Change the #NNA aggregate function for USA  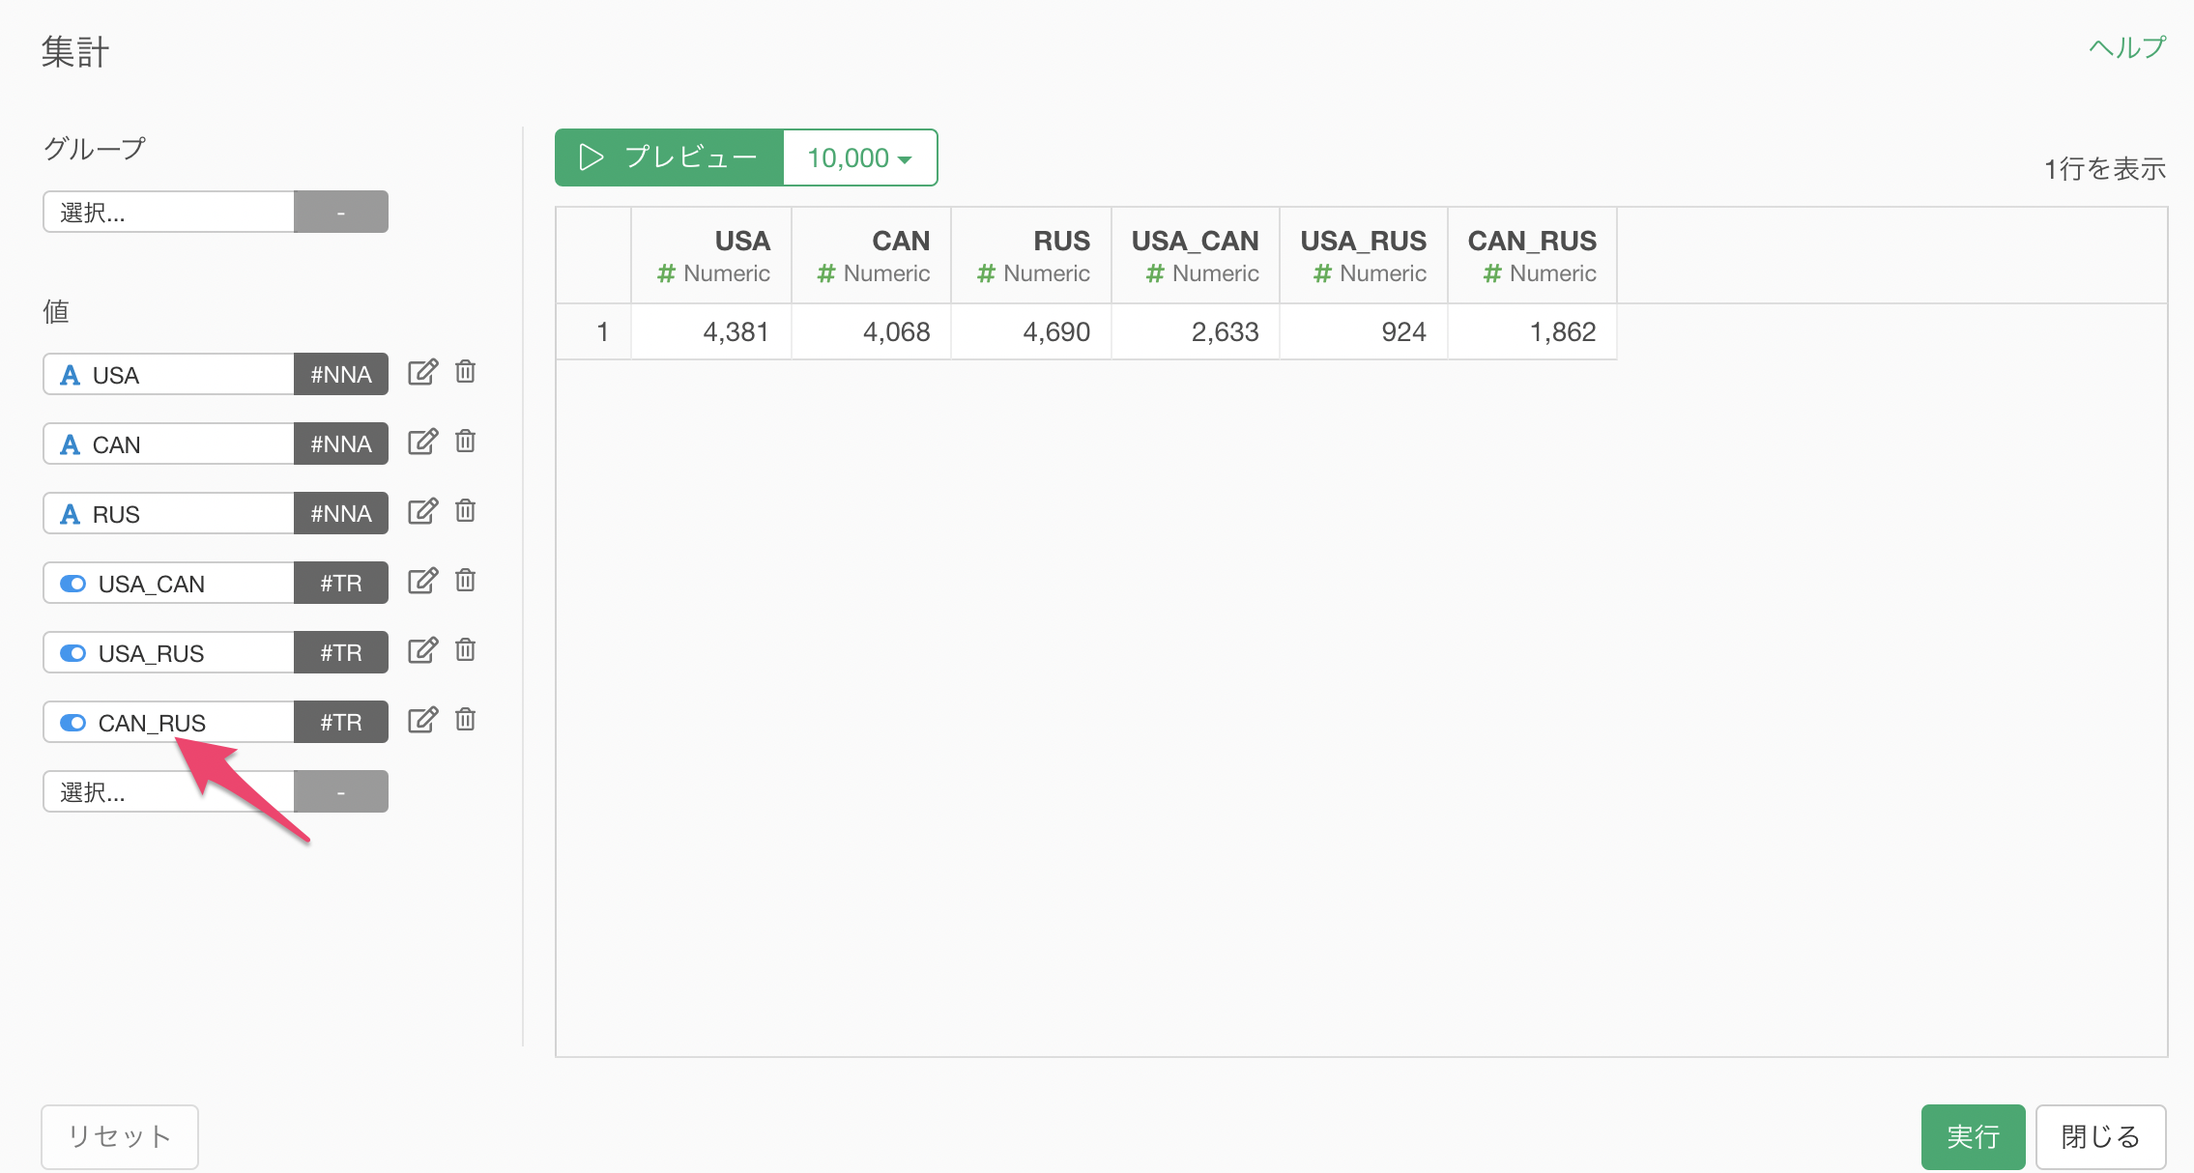point(341,375)
